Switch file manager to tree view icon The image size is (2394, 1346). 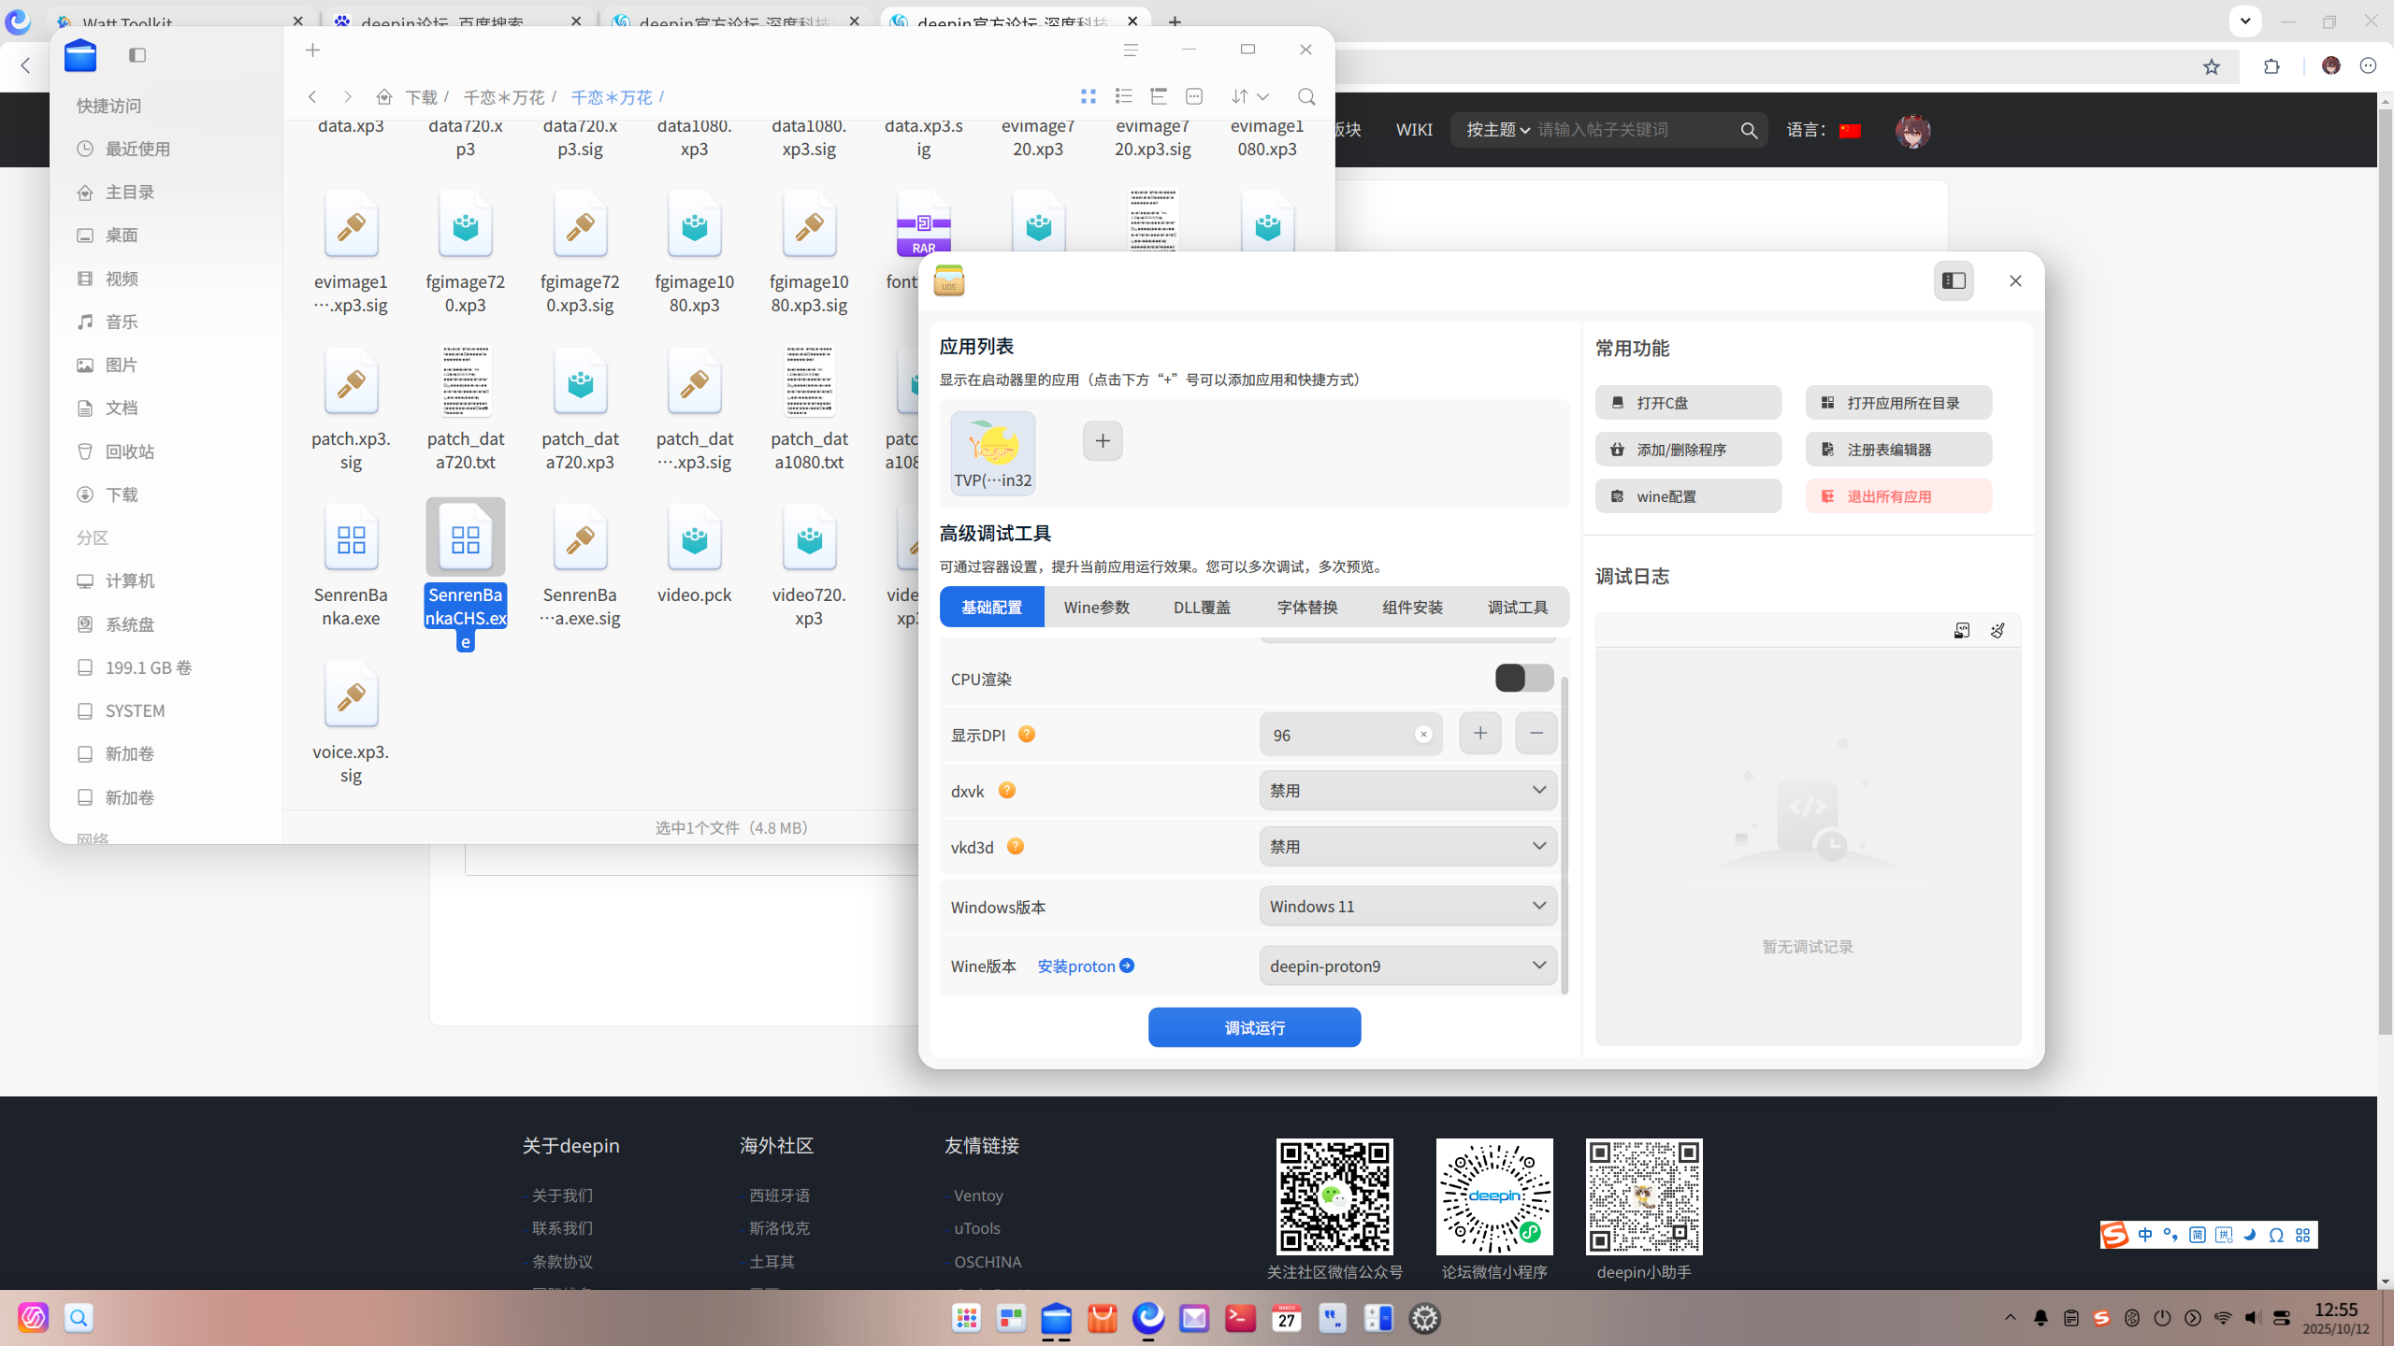tap(1159, 96)
